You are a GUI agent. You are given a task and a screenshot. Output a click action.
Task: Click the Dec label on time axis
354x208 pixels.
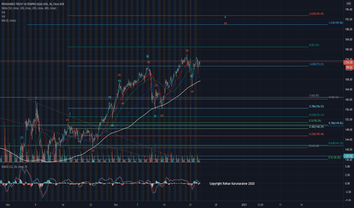pos(116,205)
